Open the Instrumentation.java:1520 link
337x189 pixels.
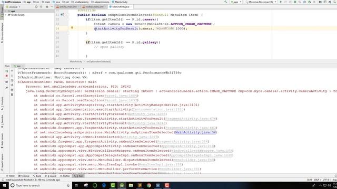coord(158,110)
